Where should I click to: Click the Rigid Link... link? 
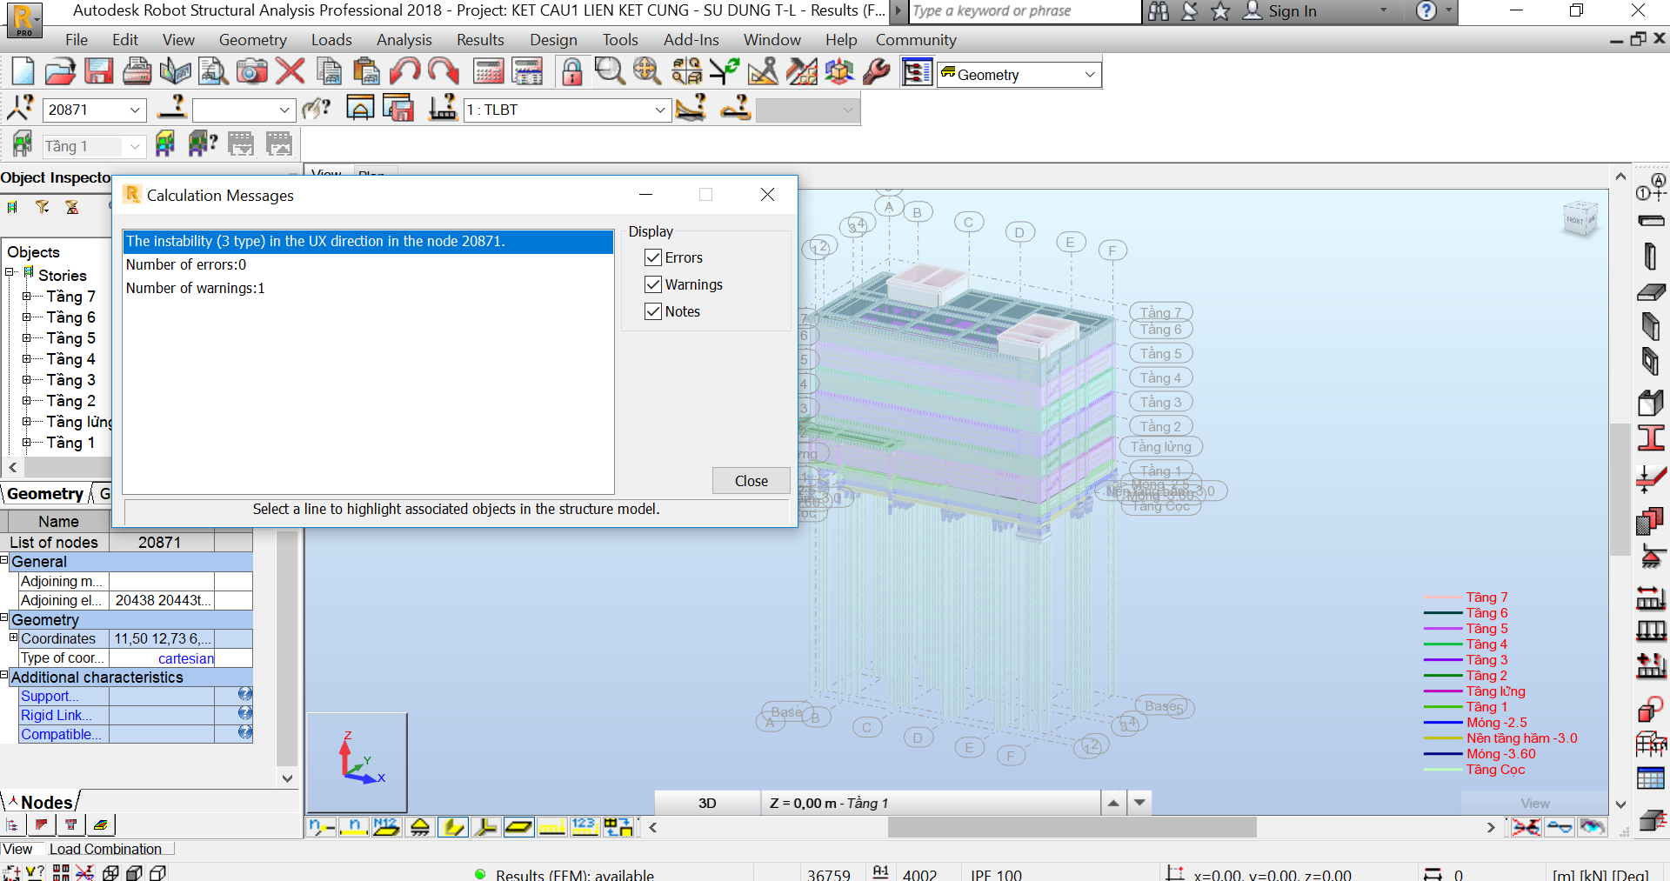pyautogui.click(x=56, y=715)
